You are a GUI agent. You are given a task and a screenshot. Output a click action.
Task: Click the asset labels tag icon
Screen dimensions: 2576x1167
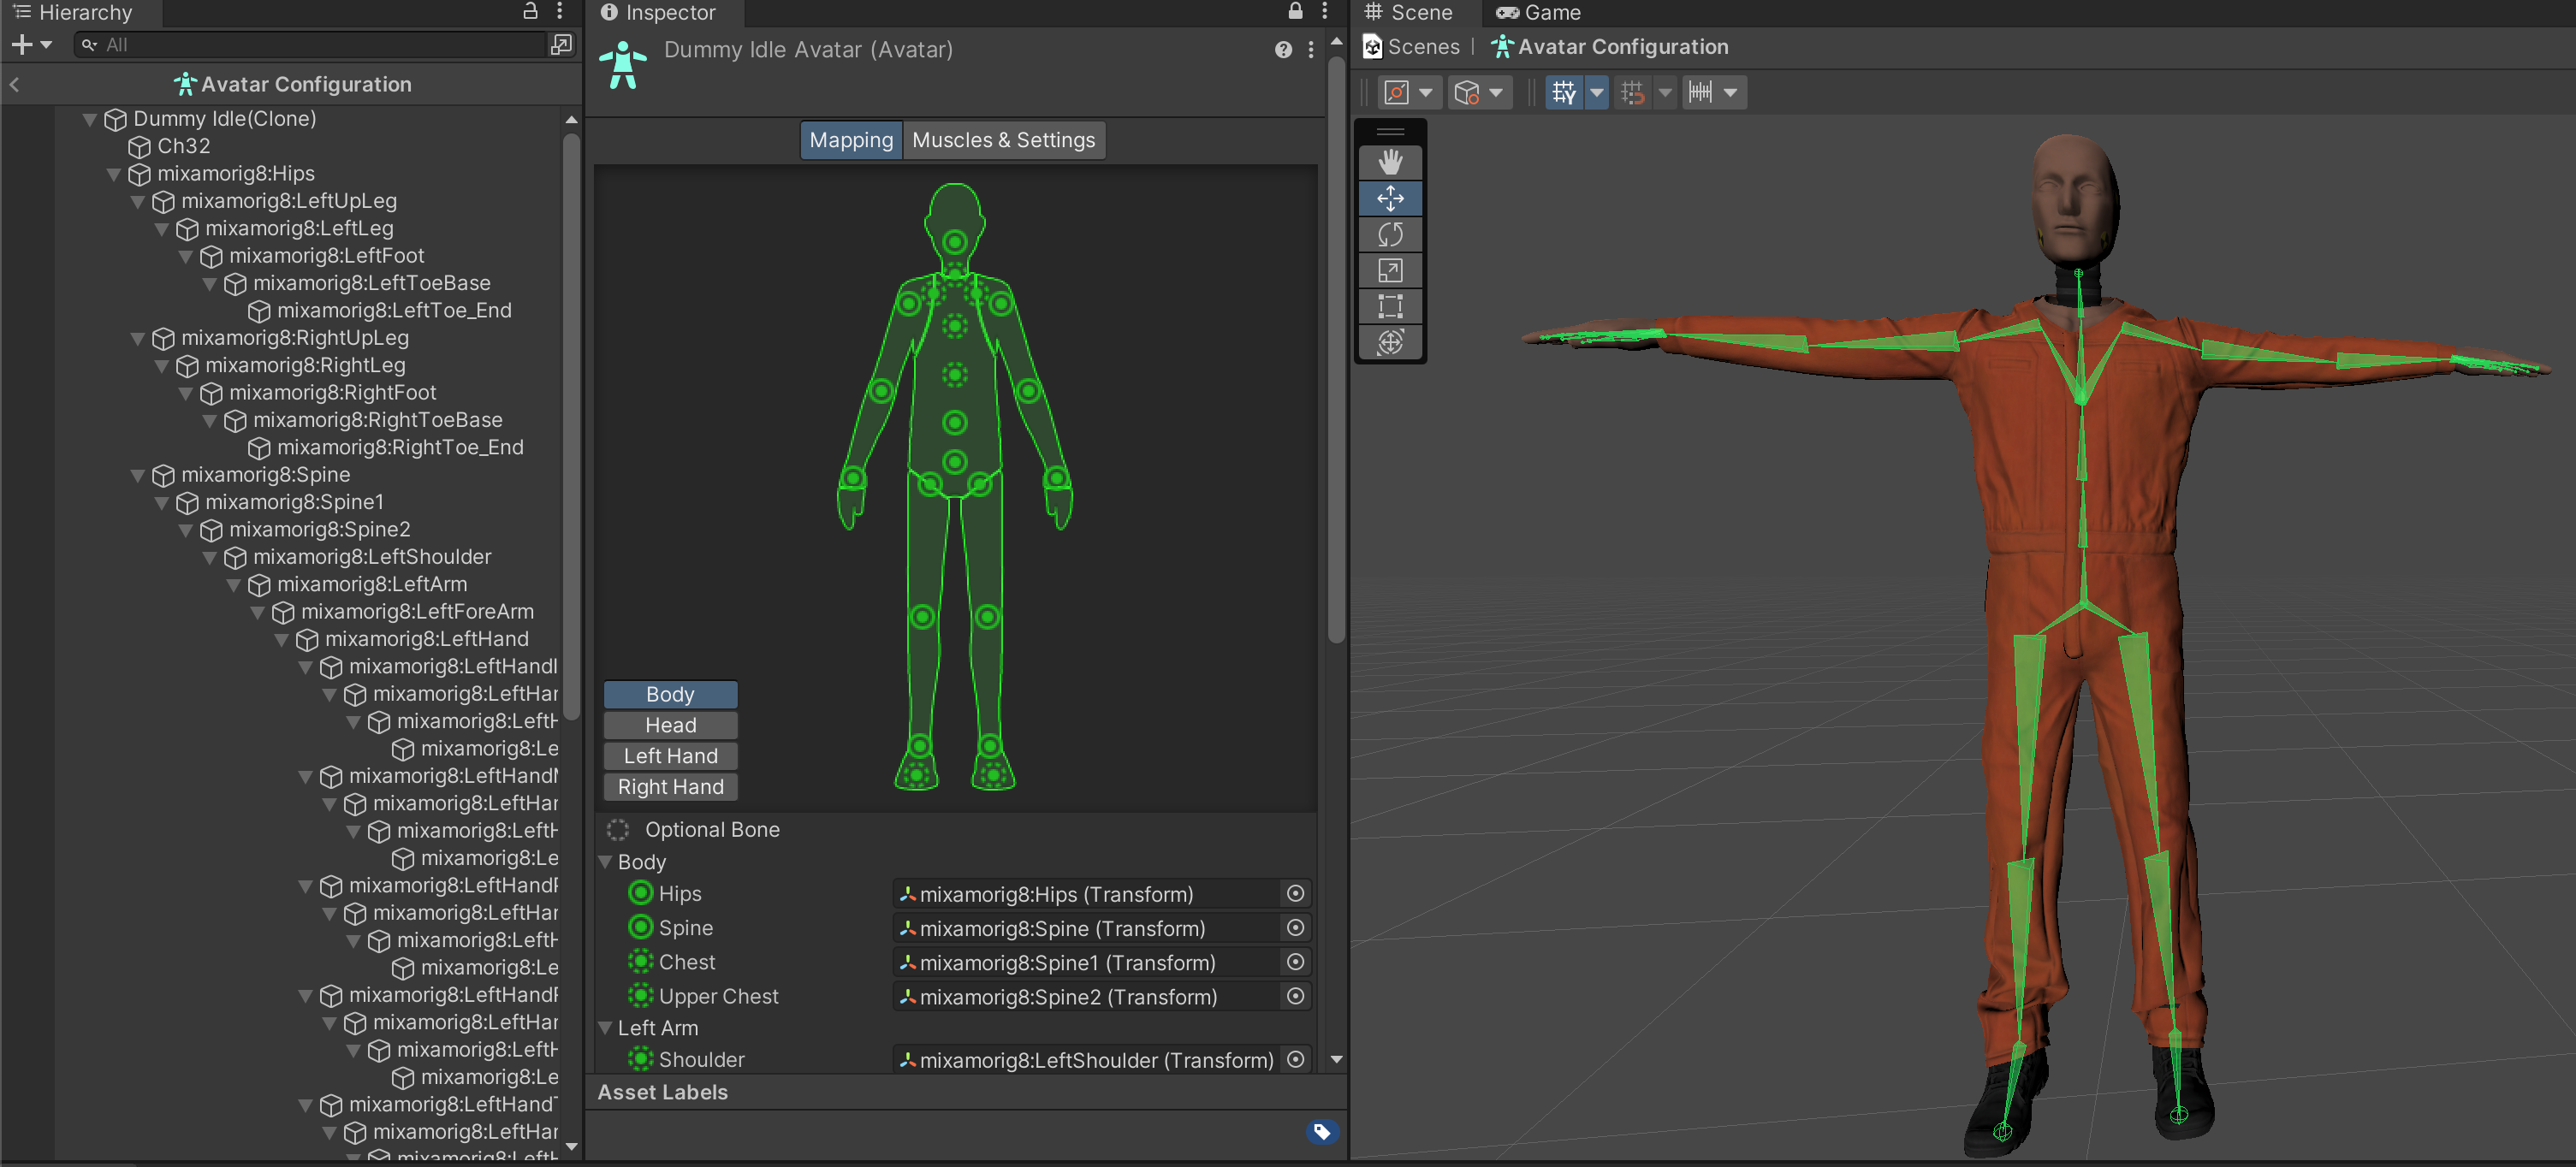(1321, 1131)
